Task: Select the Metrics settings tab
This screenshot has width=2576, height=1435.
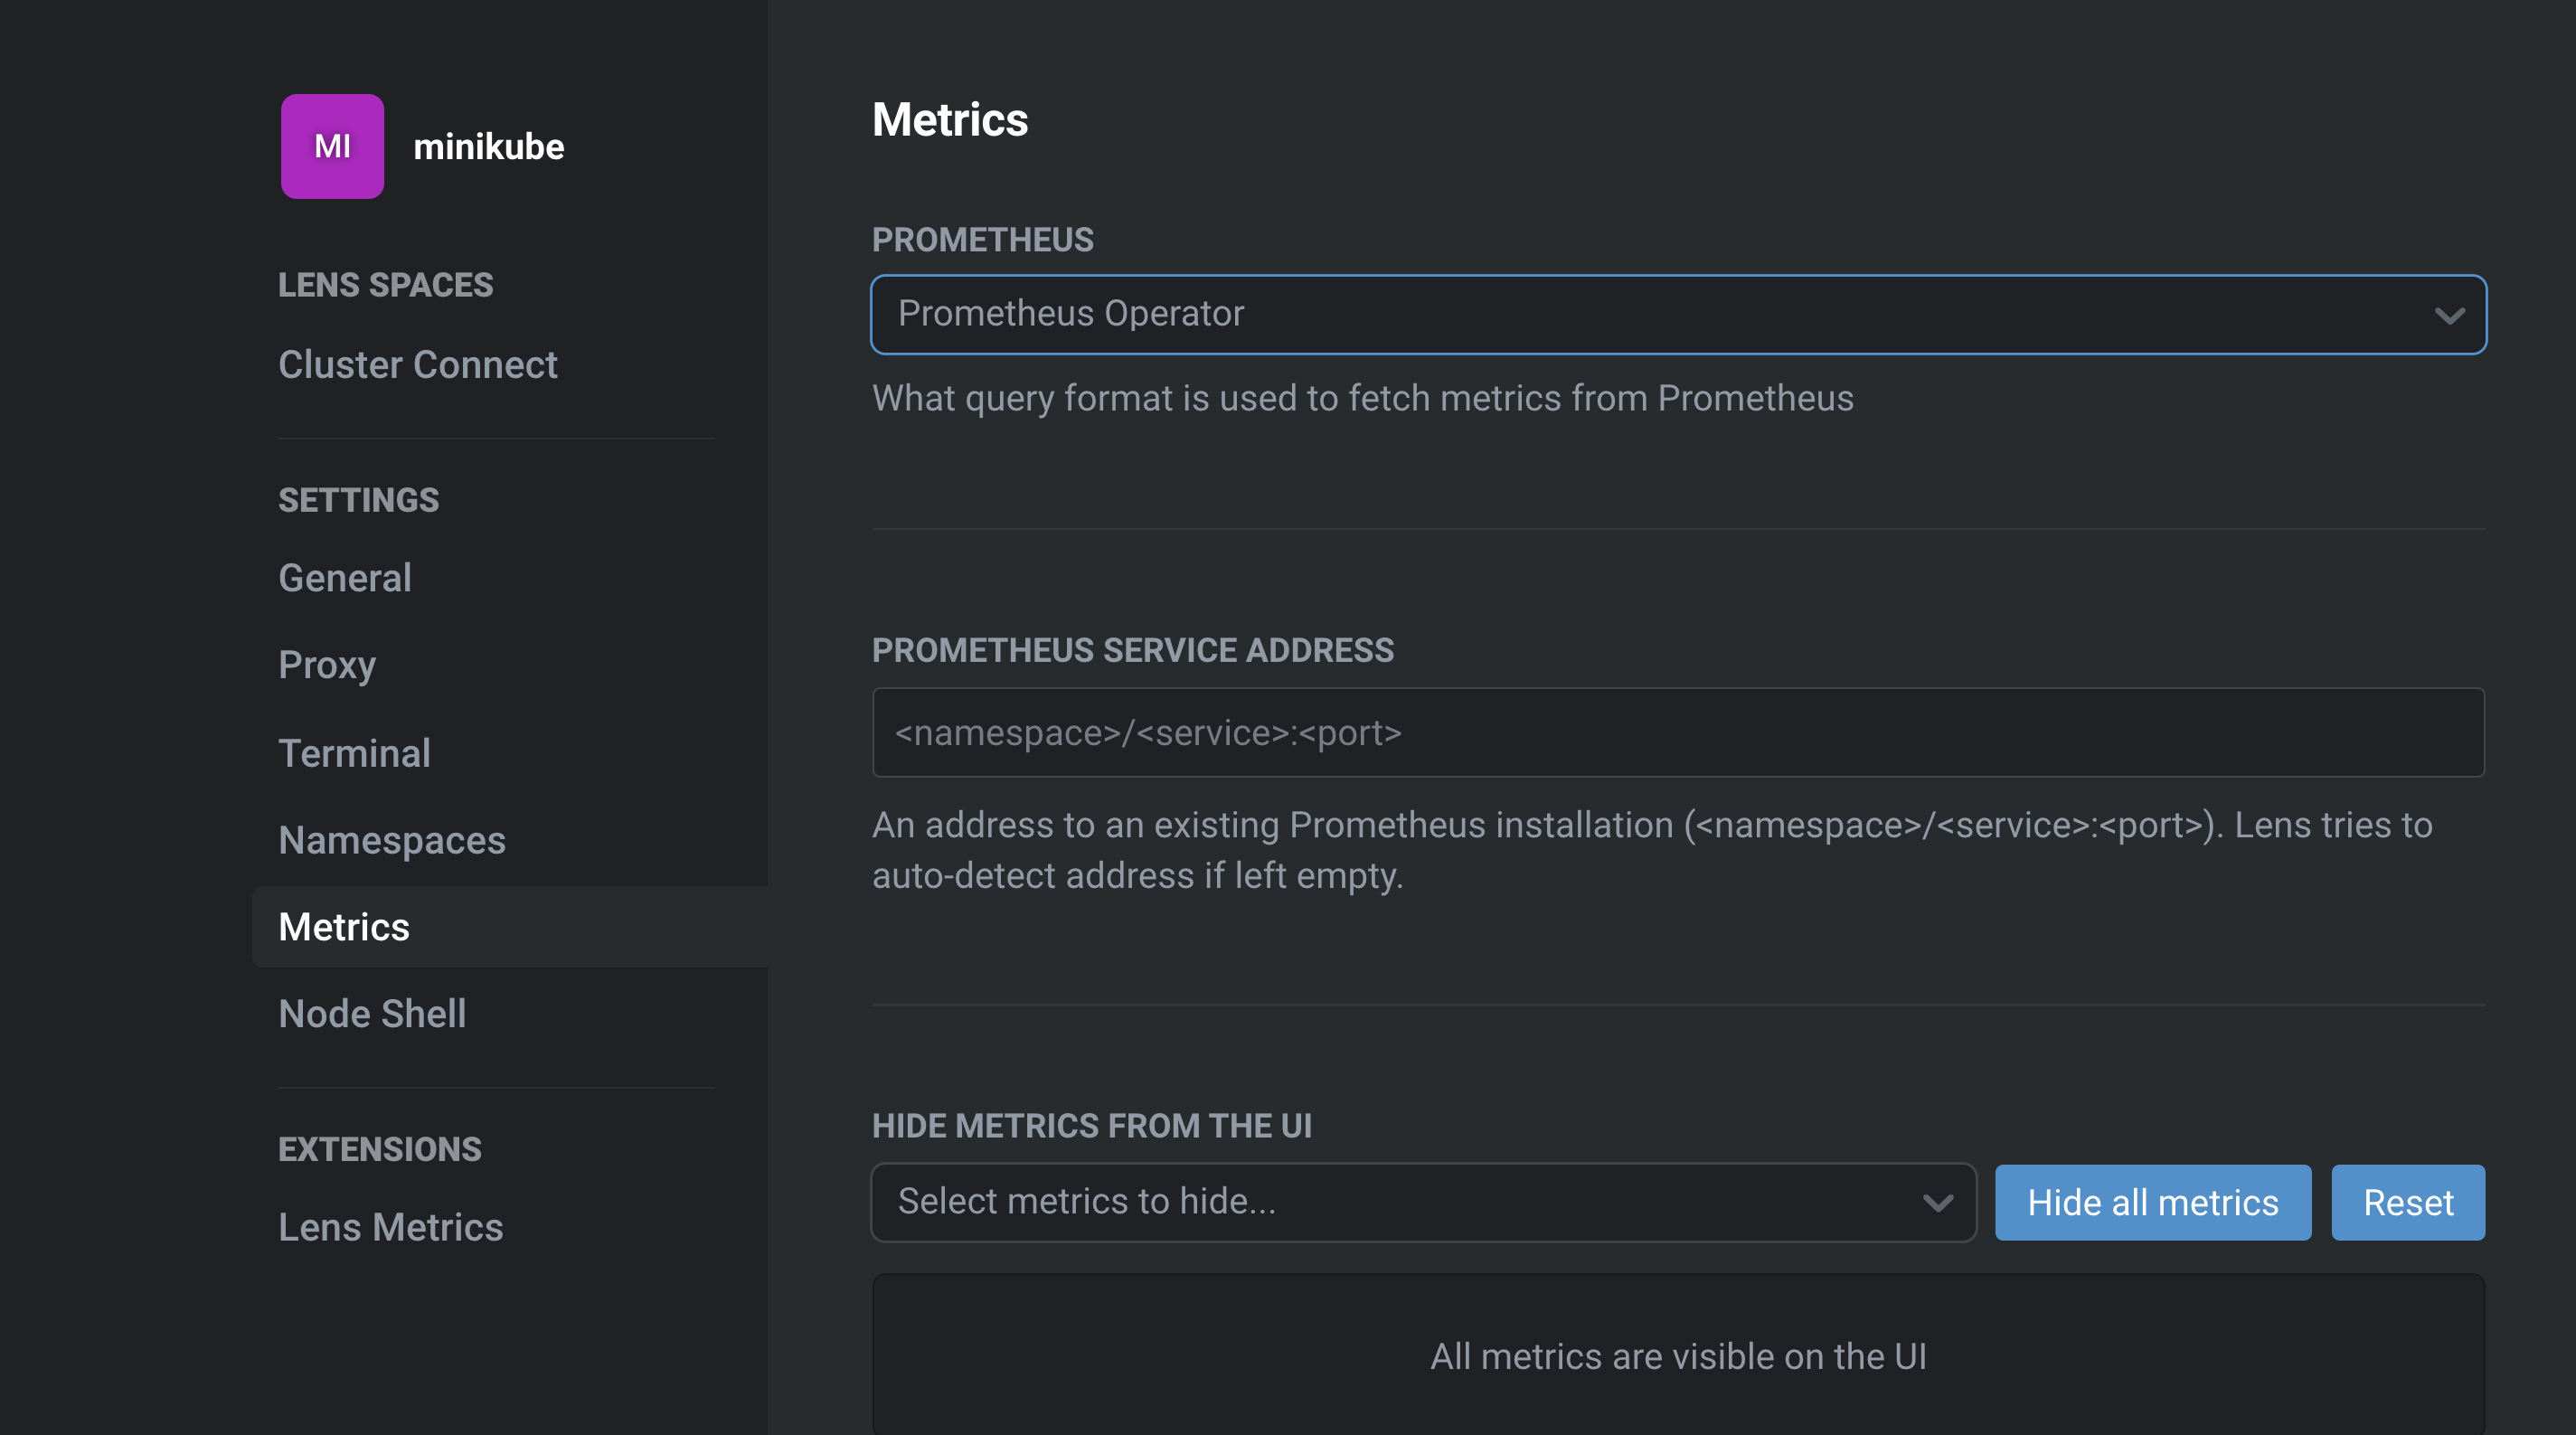Action: point(343,927)
